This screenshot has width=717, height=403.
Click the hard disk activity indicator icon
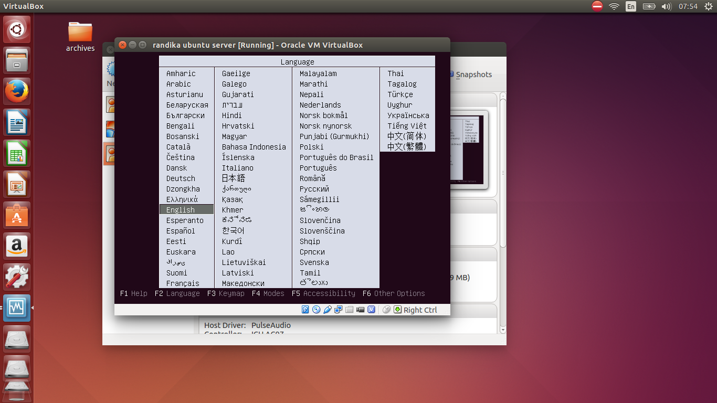click(305, 310)
